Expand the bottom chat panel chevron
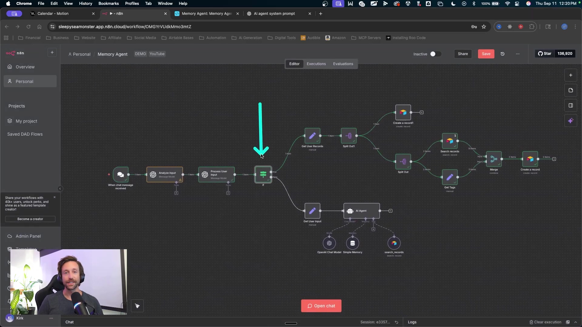 (x=576, y=322)
